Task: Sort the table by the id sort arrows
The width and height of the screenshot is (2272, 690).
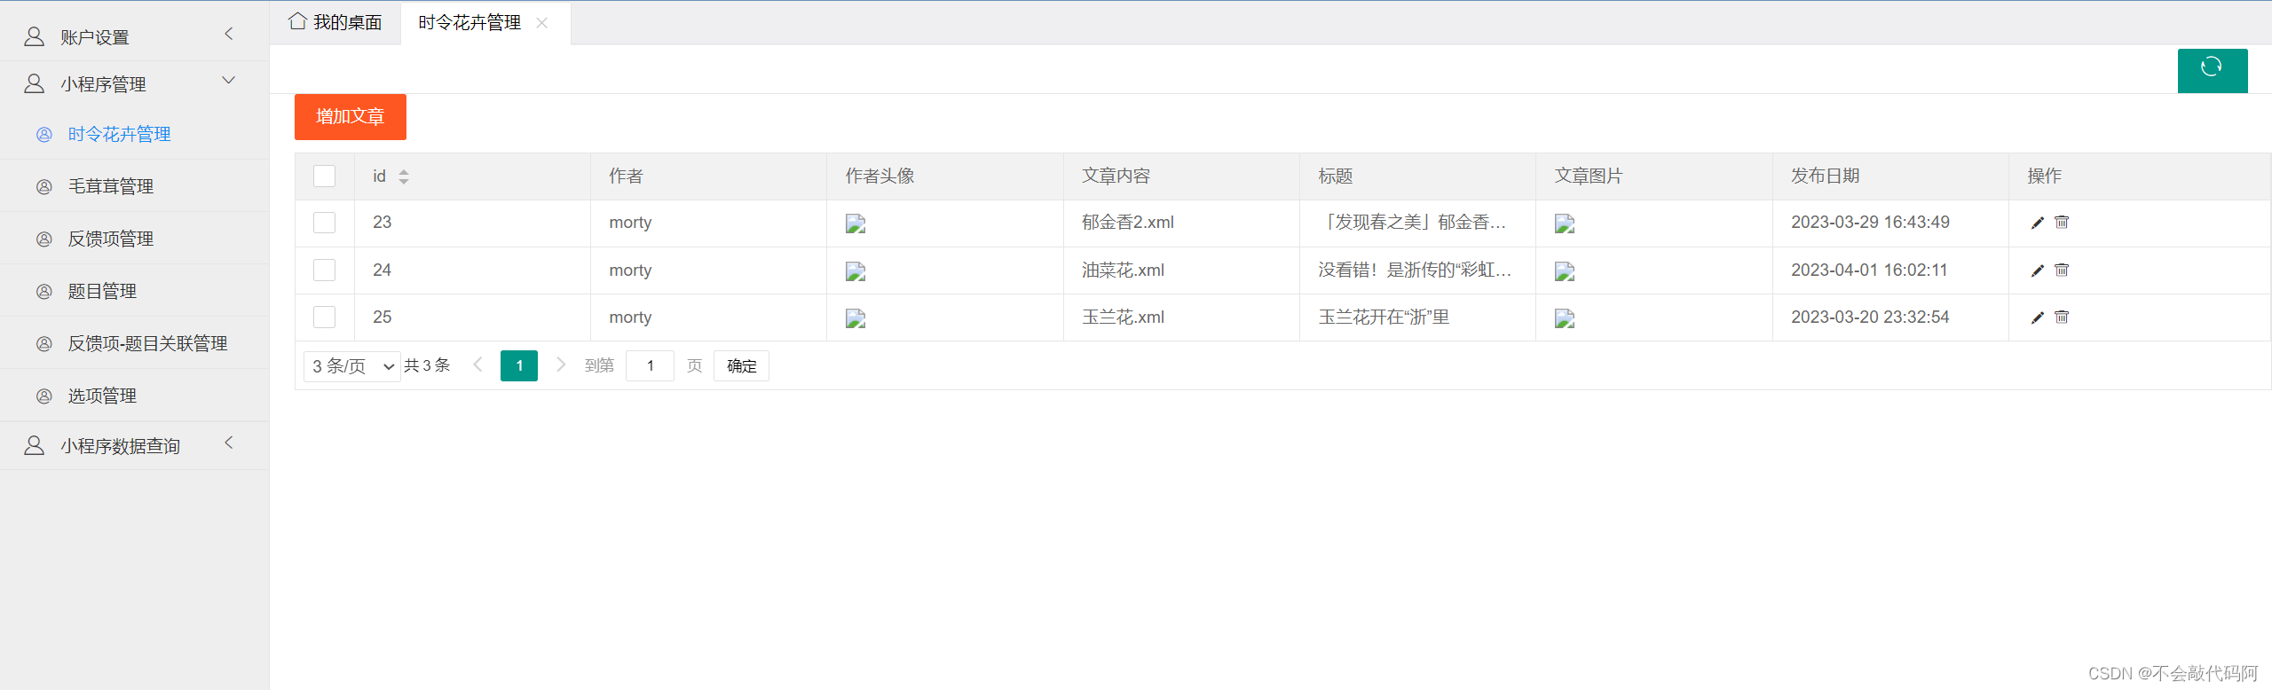Action: click(x=404, y=176)
